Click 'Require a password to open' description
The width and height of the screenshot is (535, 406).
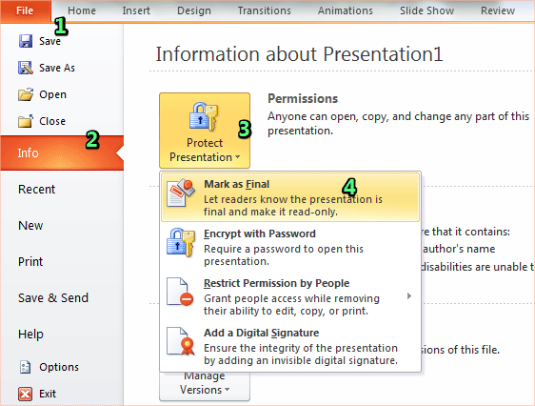(284, 255)
